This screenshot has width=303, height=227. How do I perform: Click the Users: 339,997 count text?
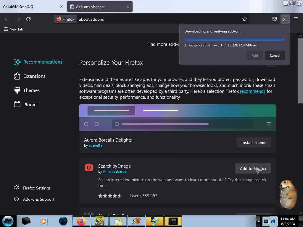144,196
